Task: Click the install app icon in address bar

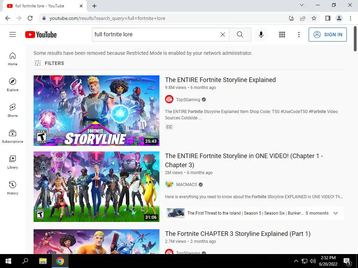Action: tap(291, 18)
